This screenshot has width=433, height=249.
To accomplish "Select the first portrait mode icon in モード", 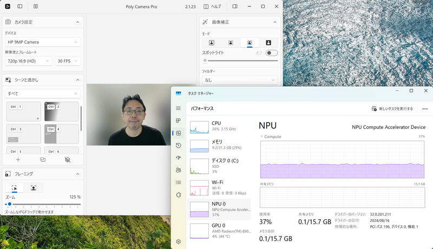I will (212, 43).
